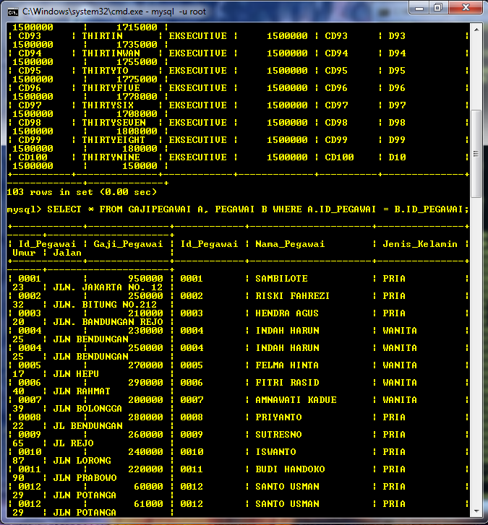This screenshot has height=525, width=488.
Task: Click the name AMNAWATI KADUE
Action: point(296,400)
